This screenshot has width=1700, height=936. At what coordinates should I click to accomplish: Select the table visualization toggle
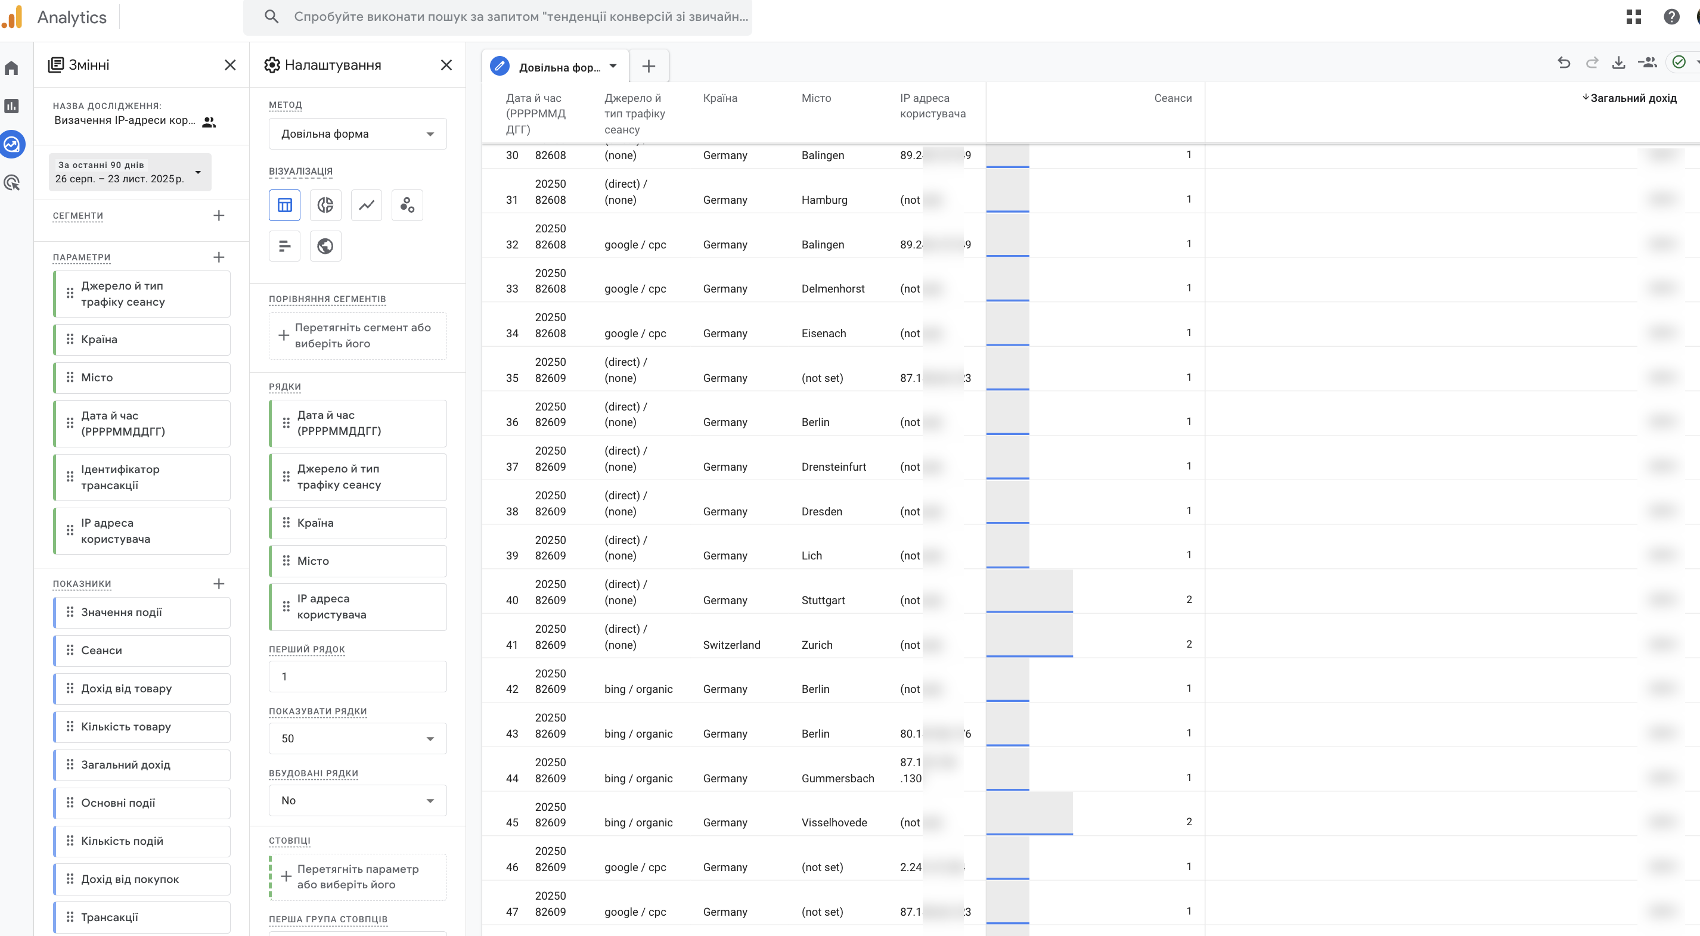[x=284, y=205]
